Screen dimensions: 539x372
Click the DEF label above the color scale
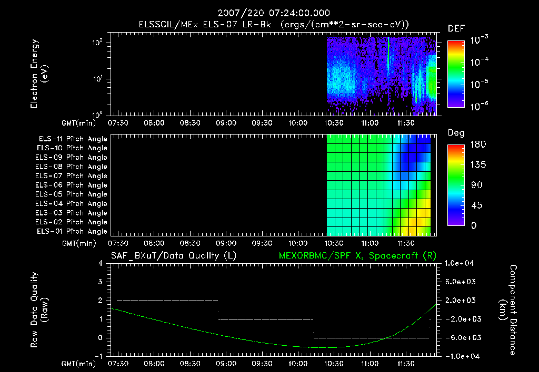point(456,29)
